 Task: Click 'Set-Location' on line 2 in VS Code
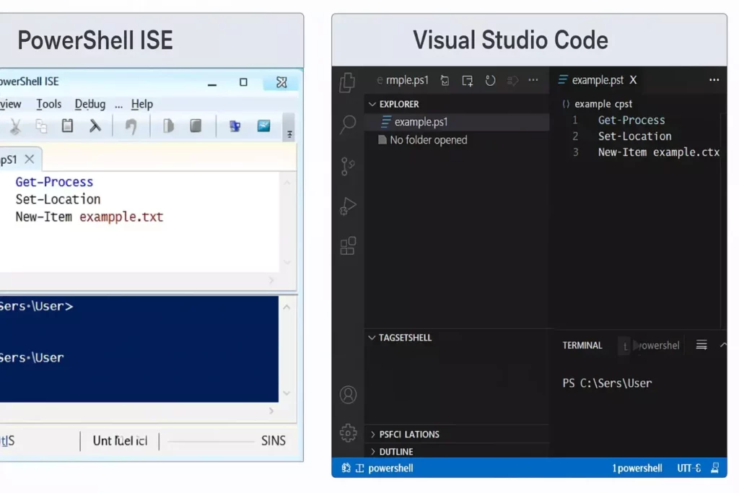point(634,136)
